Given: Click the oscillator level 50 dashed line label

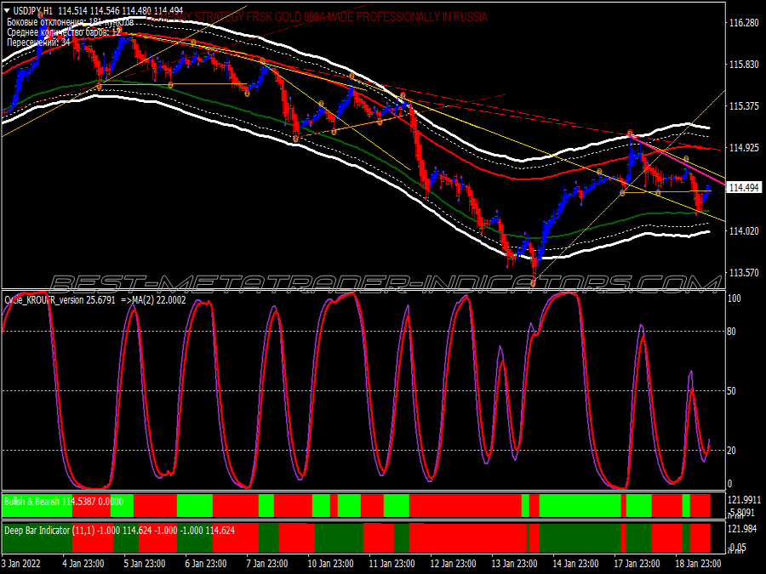Looking at the screenshot, I should (731, 391).
